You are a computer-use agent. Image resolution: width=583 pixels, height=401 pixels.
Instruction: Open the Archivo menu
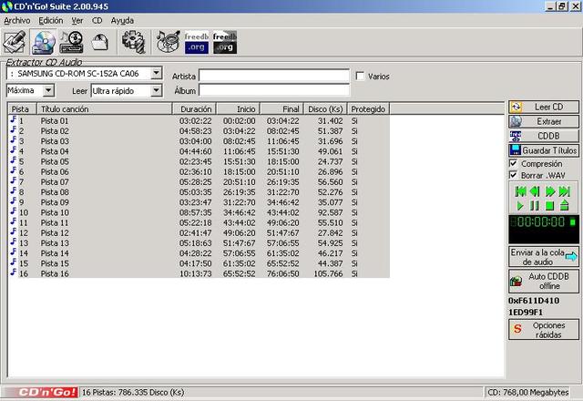[16, 21]
